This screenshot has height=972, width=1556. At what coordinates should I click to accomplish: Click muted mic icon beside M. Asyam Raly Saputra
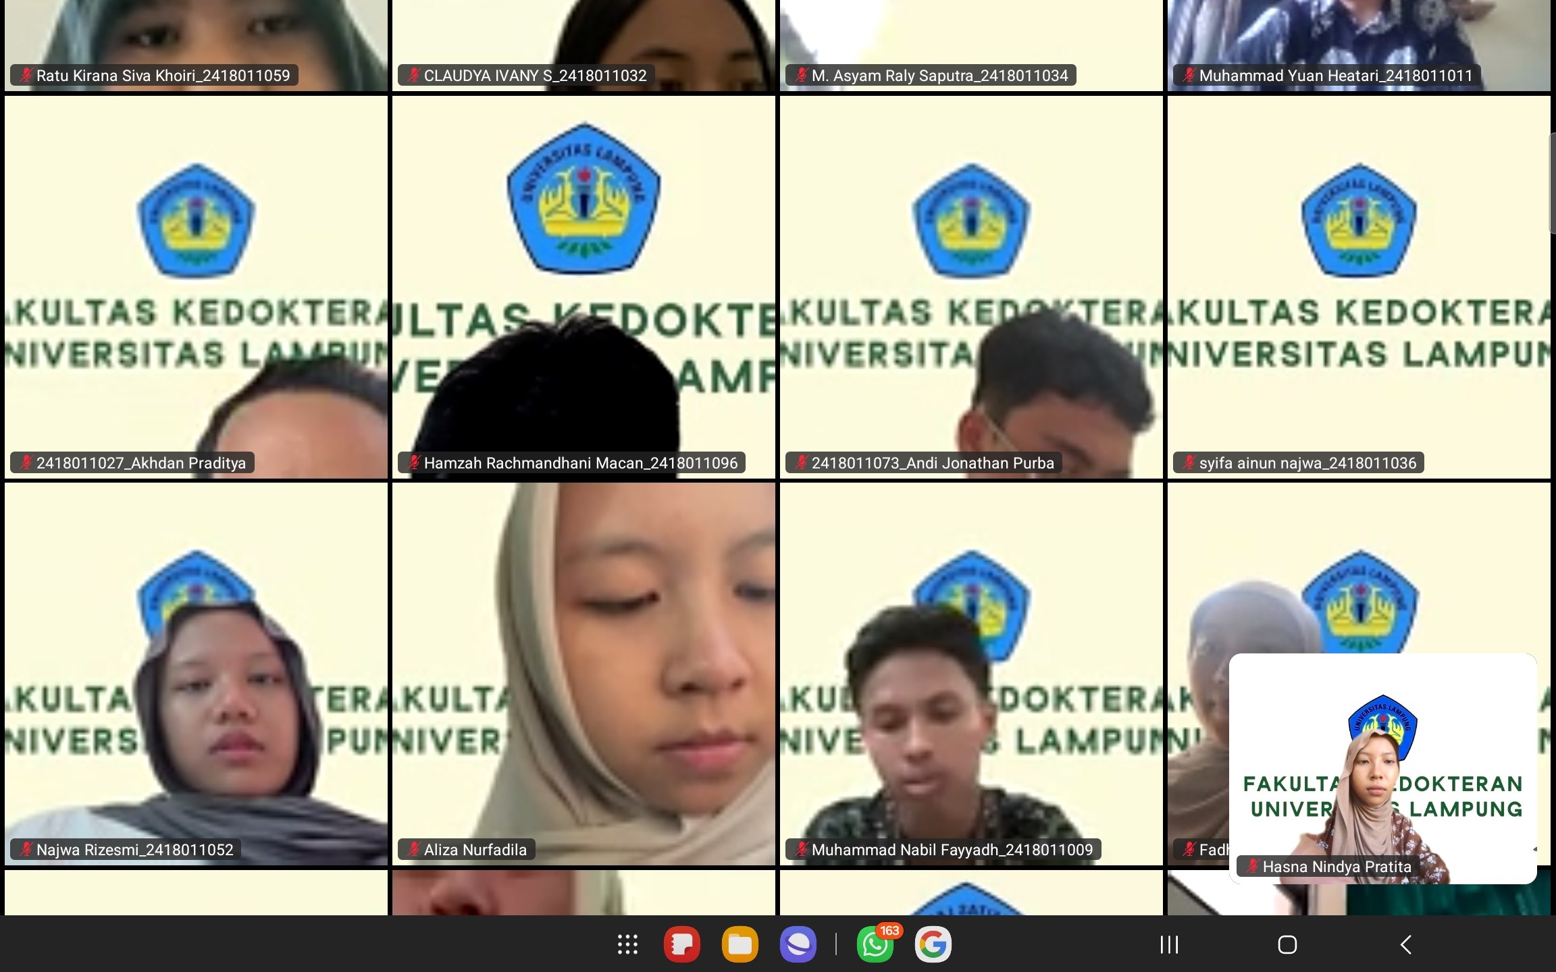[801, 75]
